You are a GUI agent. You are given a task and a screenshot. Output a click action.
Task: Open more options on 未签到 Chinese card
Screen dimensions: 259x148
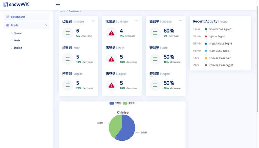pyautogui.click(x=137, y=20)
